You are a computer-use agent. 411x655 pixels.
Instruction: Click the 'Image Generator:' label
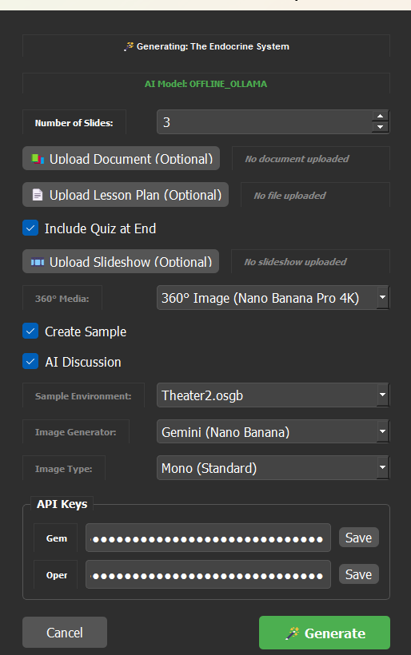coord(76,432)
